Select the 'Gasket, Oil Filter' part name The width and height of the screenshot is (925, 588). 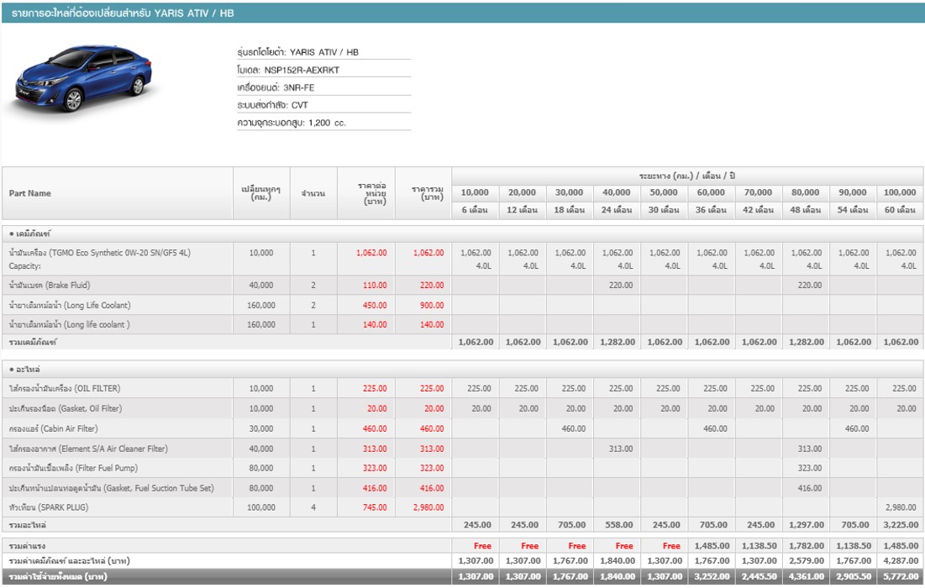(x=66, y=409)
